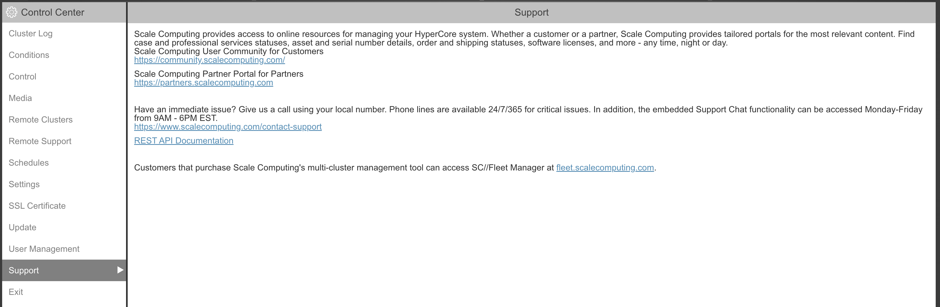The width and height of the screenshot is (940, 307).
Task: Click the Control Center title text
Action: click(x=53, y=12)
